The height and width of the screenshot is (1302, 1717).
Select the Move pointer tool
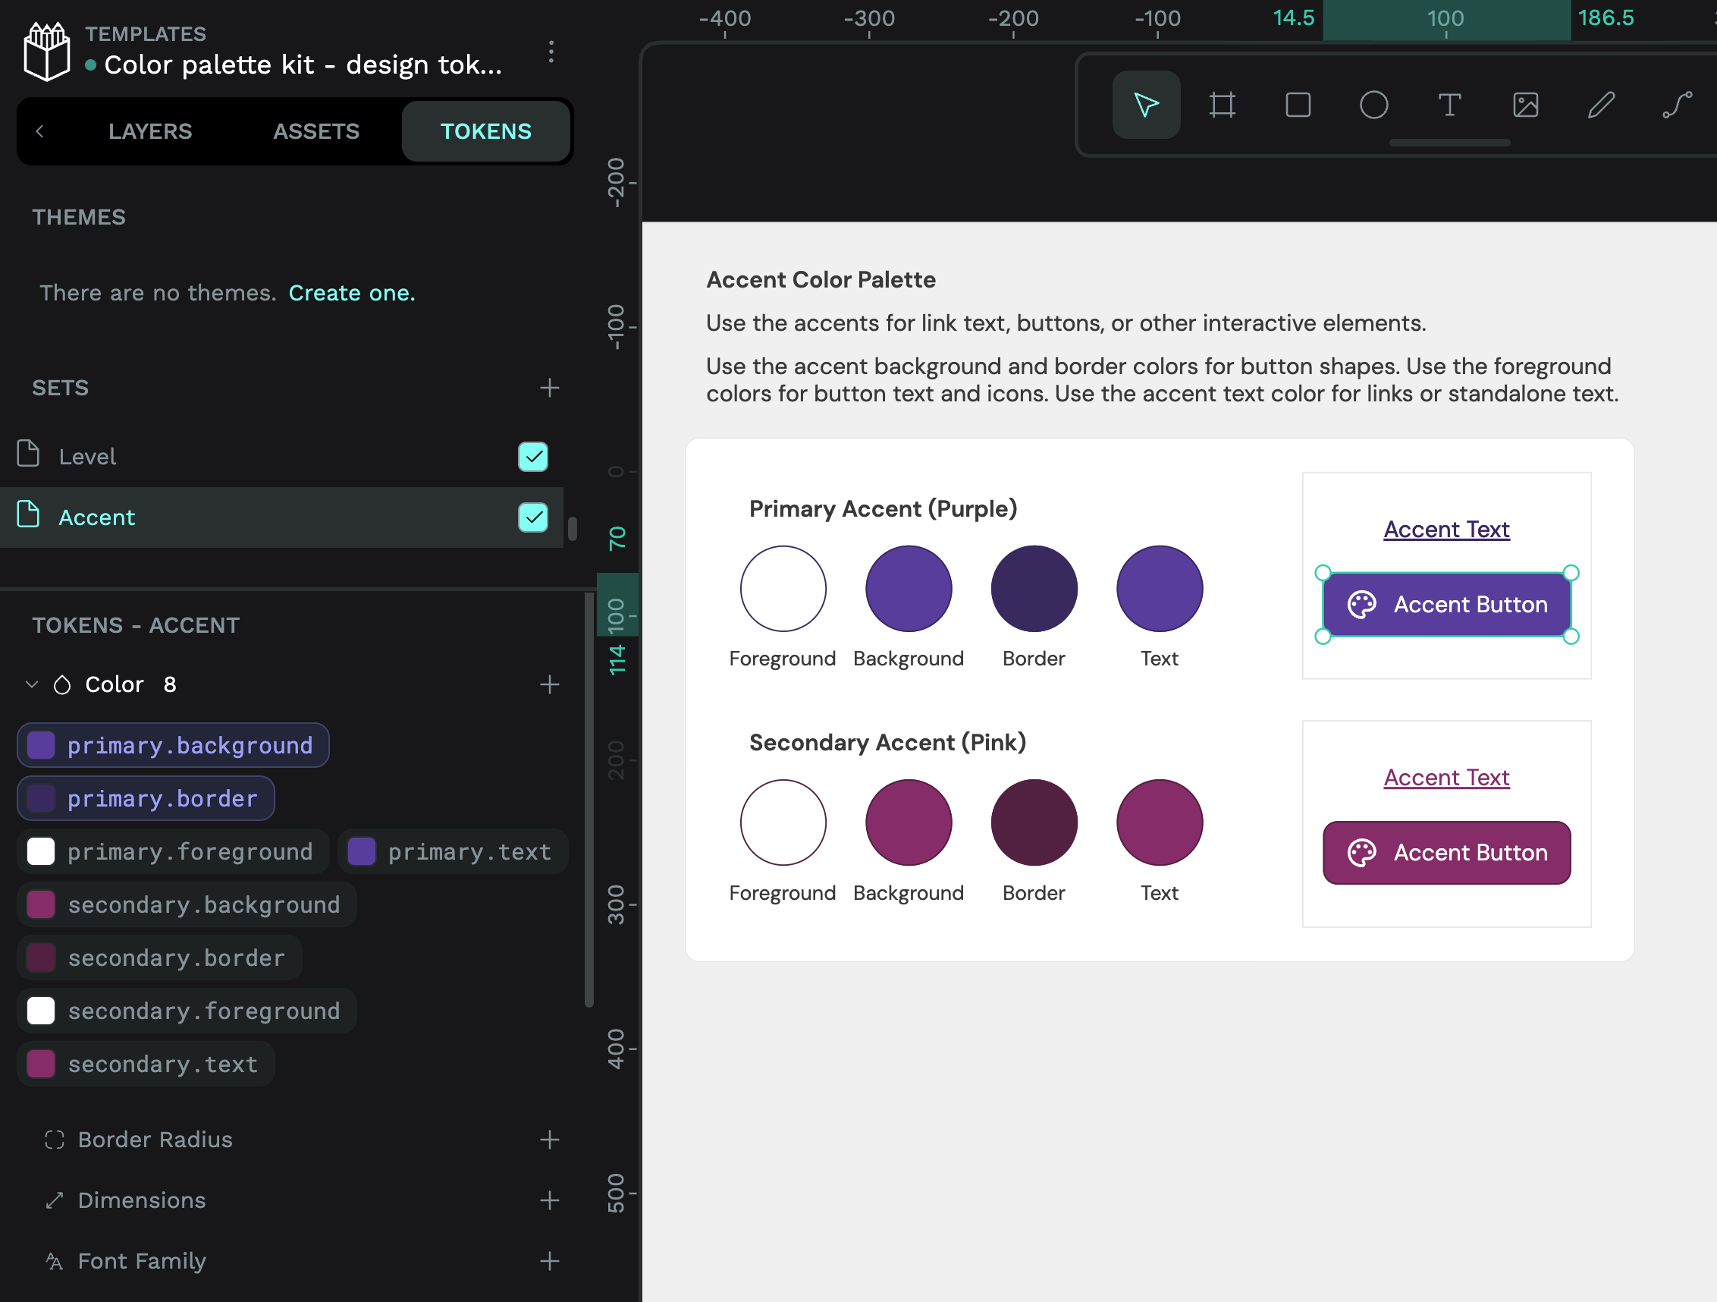click(x=1146, y=105)
